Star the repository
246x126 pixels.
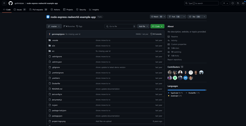point(194,17)
